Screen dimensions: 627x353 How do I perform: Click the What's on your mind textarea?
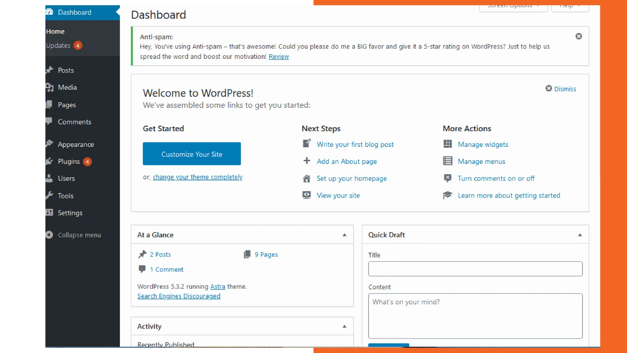click(x=475, y=316)
